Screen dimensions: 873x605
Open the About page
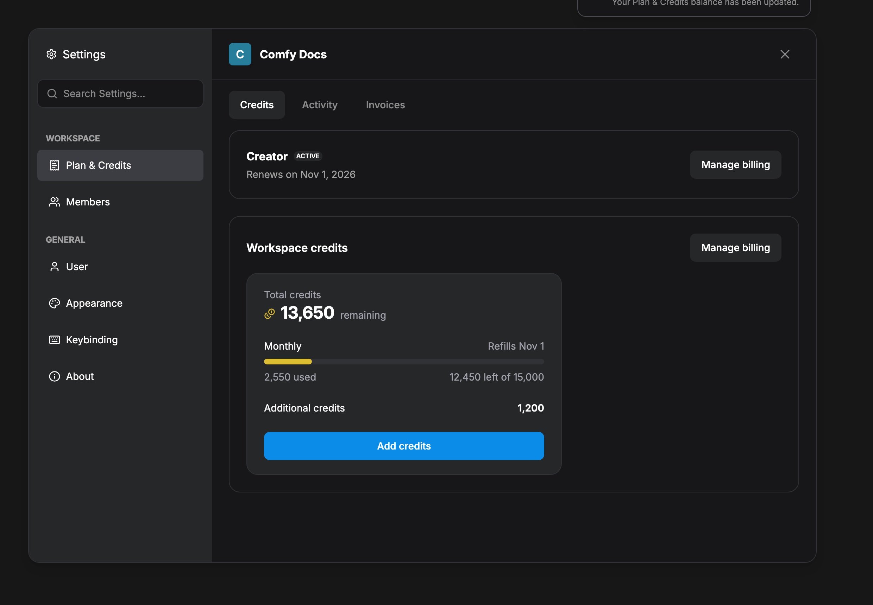point(120,376)
